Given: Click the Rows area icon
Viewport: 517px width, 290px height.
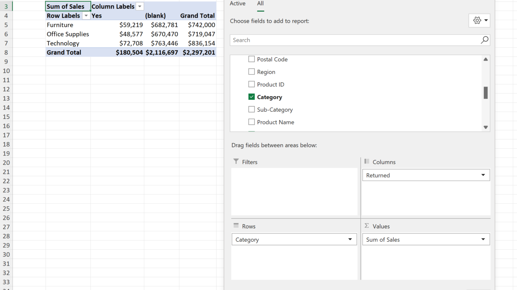Looking at the screenshot, I should [236, 226].
